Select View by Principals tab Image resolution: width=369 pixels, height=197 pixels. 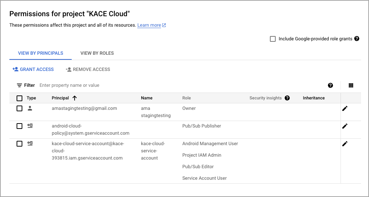(40, 53)
